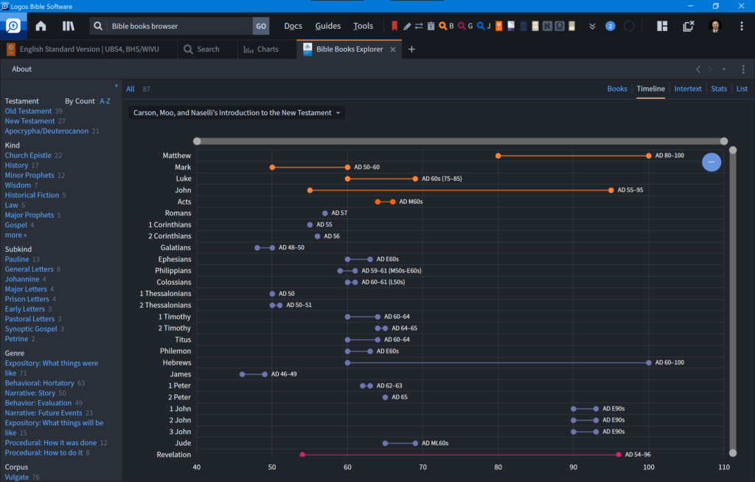The image size is (755, 482).
Task: Open the Guides menu
Action: [x=328, y=26]
